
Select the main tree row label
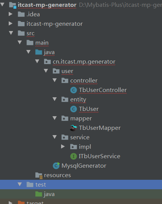point(42,43)
